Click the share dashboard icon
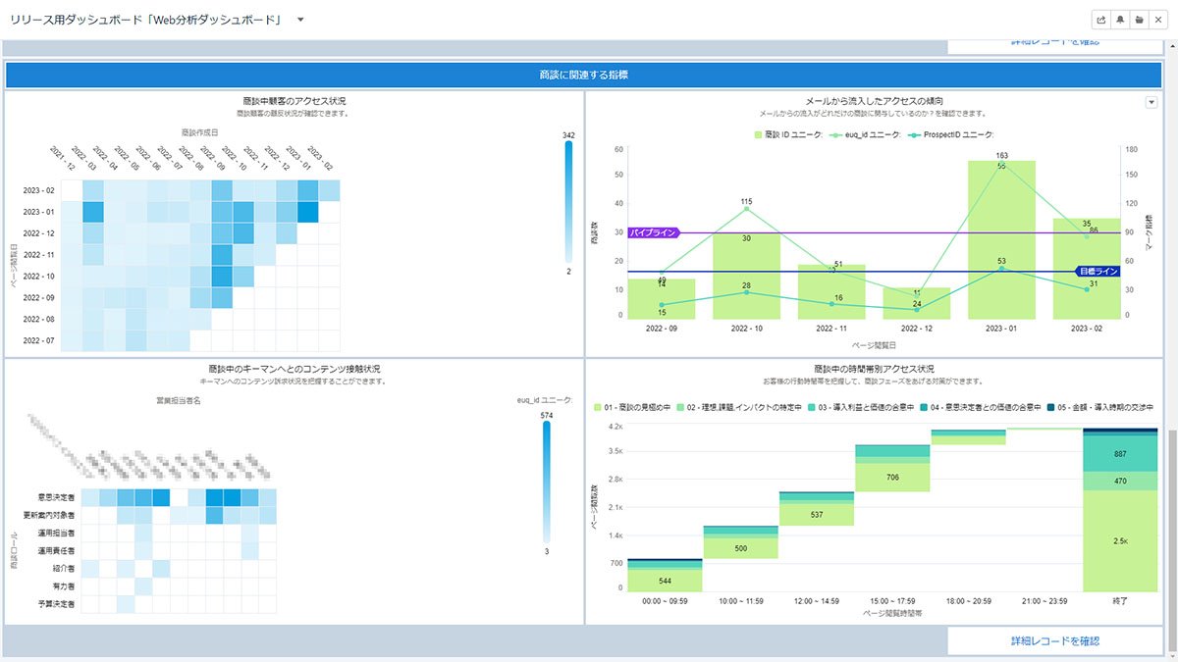The height and width of the screenshot is (662, 1178). pyautogui.click(x=1101, y=20)
